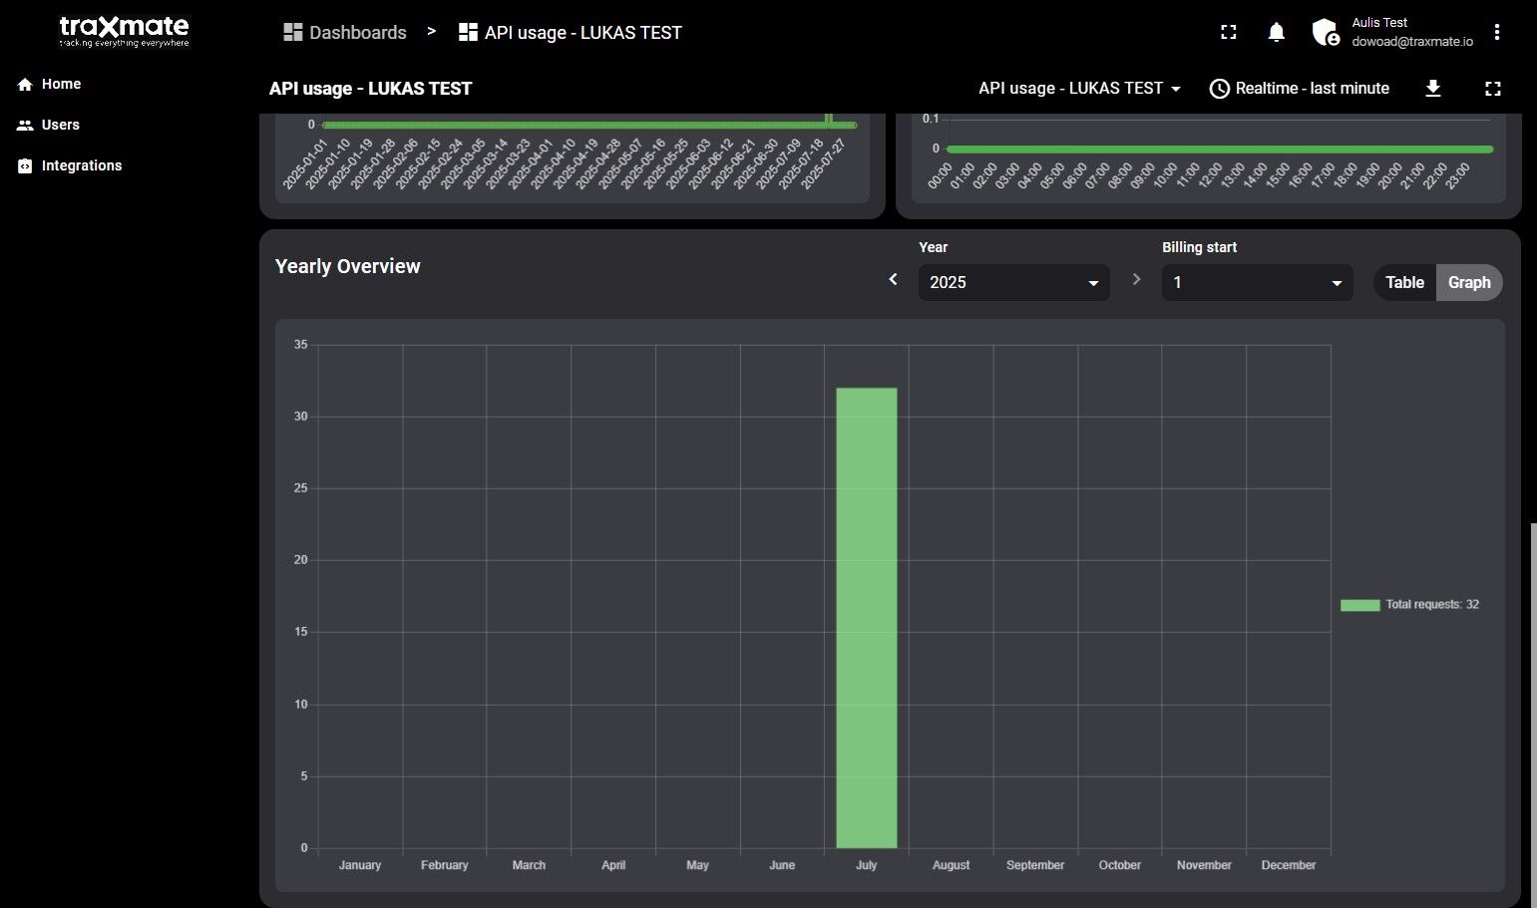This screenshot has height=908, width=1537.
Task: Expand API usage - LUKAS TEST state selector
Action: pos(1079,89)
